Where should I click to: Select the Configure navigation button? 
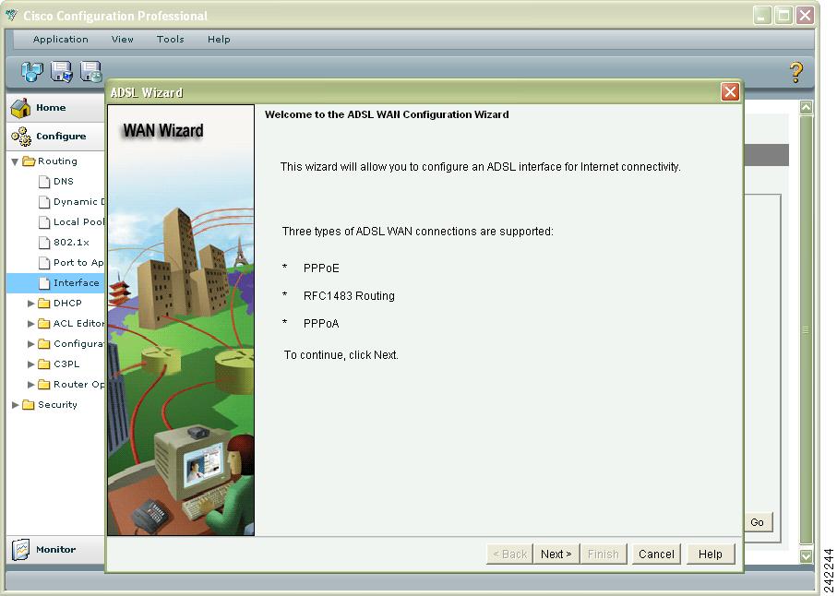pos(55,136)
